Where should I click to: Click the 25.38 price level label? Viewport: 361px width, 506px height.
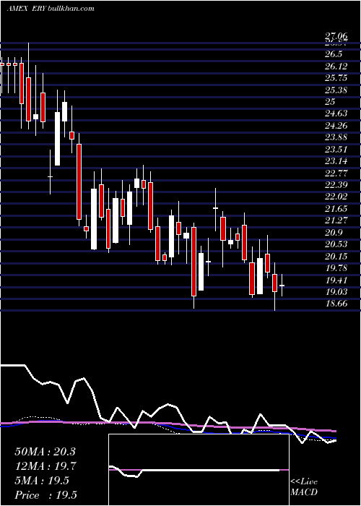pos(336,90)
